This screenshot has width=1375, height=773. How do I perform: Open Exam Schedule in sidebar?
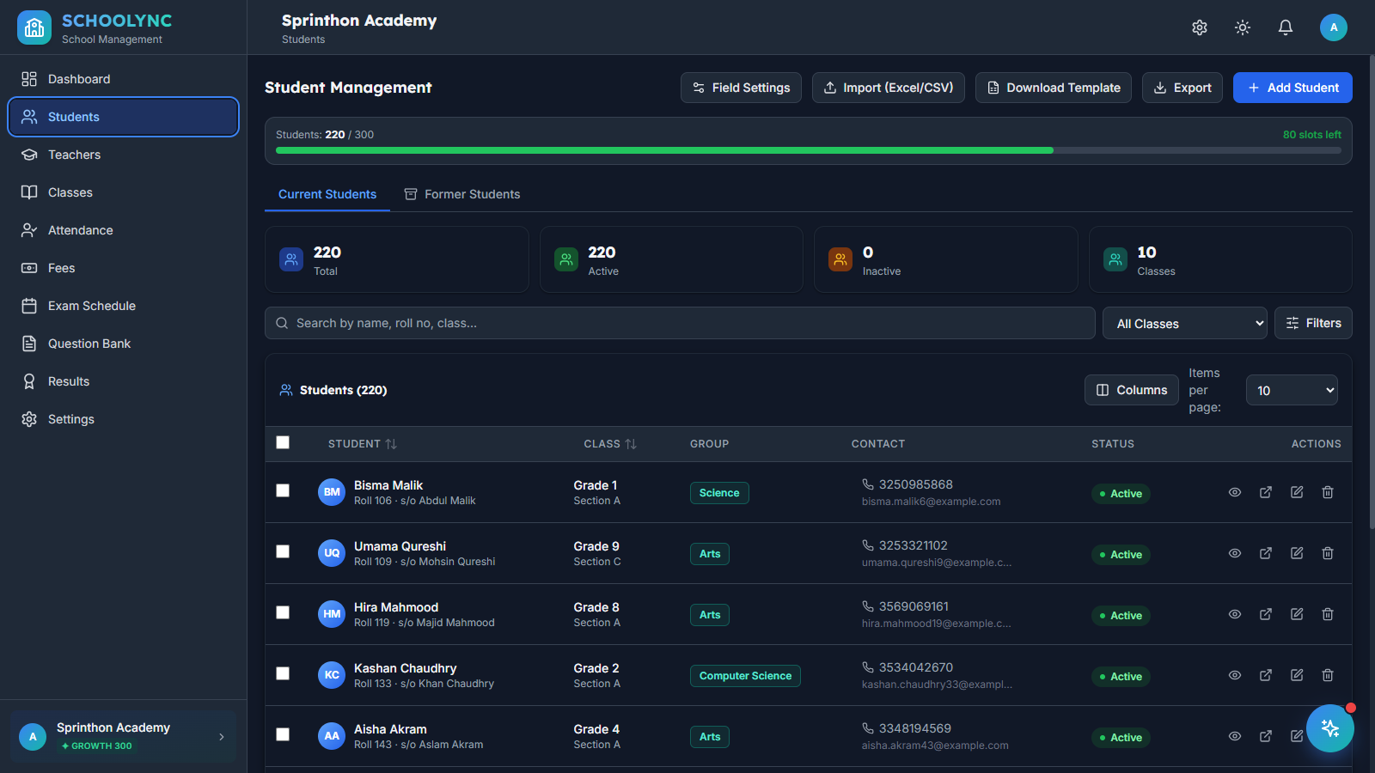point(123,306)
